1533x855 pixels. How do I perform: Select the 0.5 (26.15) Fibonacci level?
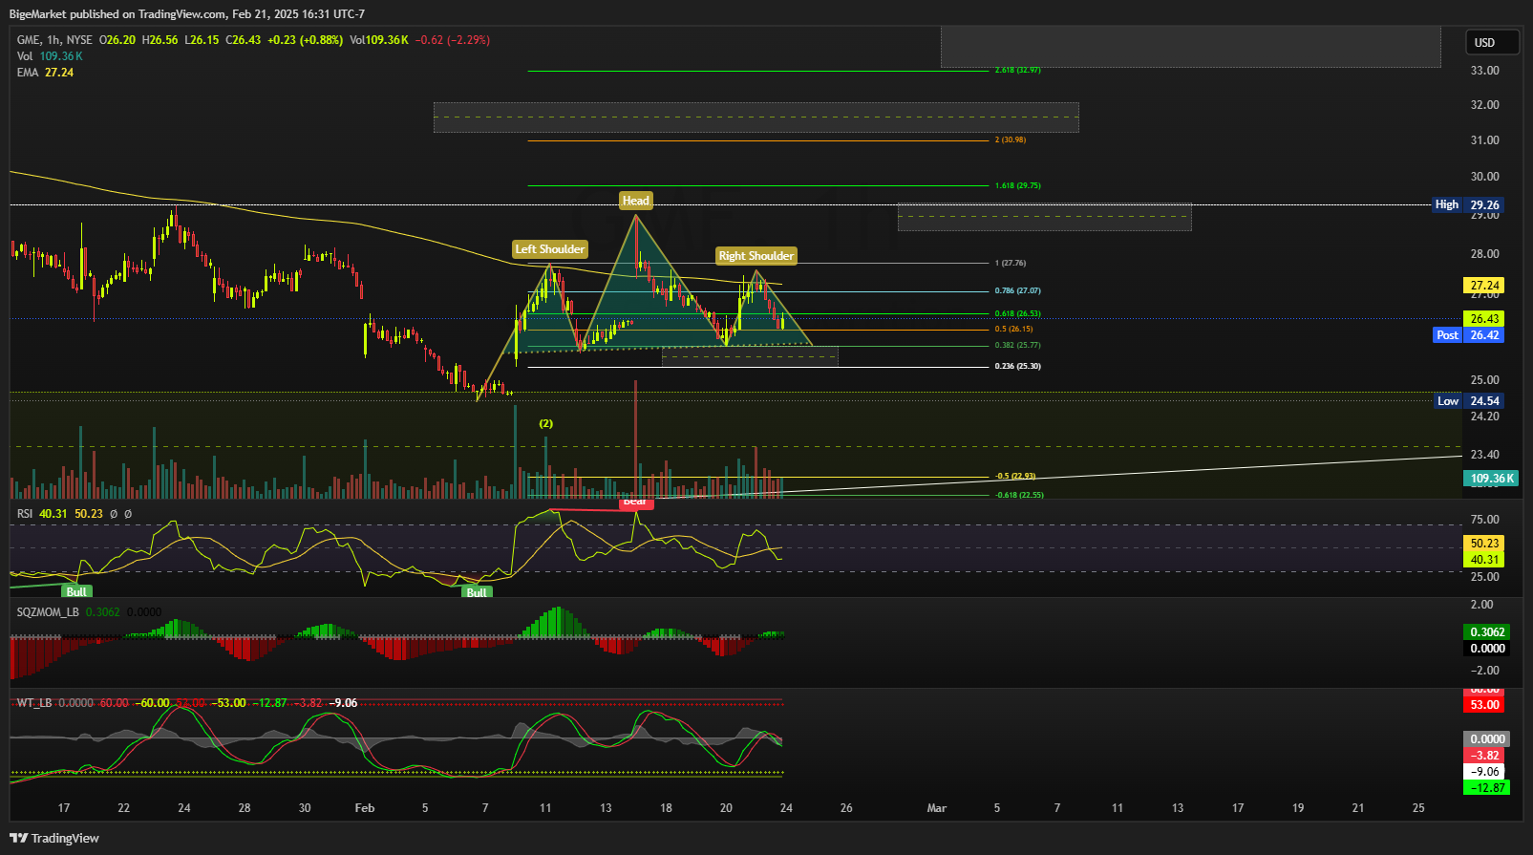click(x=1013, y=330)
